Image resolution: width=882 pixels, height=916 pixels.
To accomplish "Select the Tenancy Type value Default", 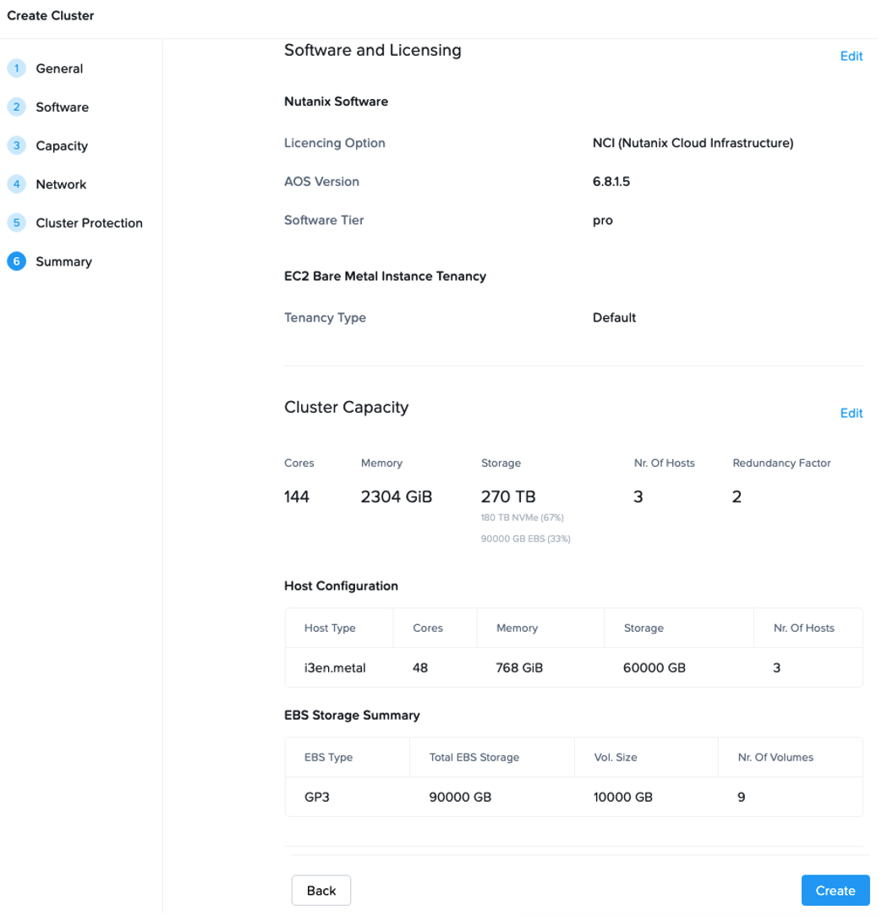I will click(x=614, y=318).
